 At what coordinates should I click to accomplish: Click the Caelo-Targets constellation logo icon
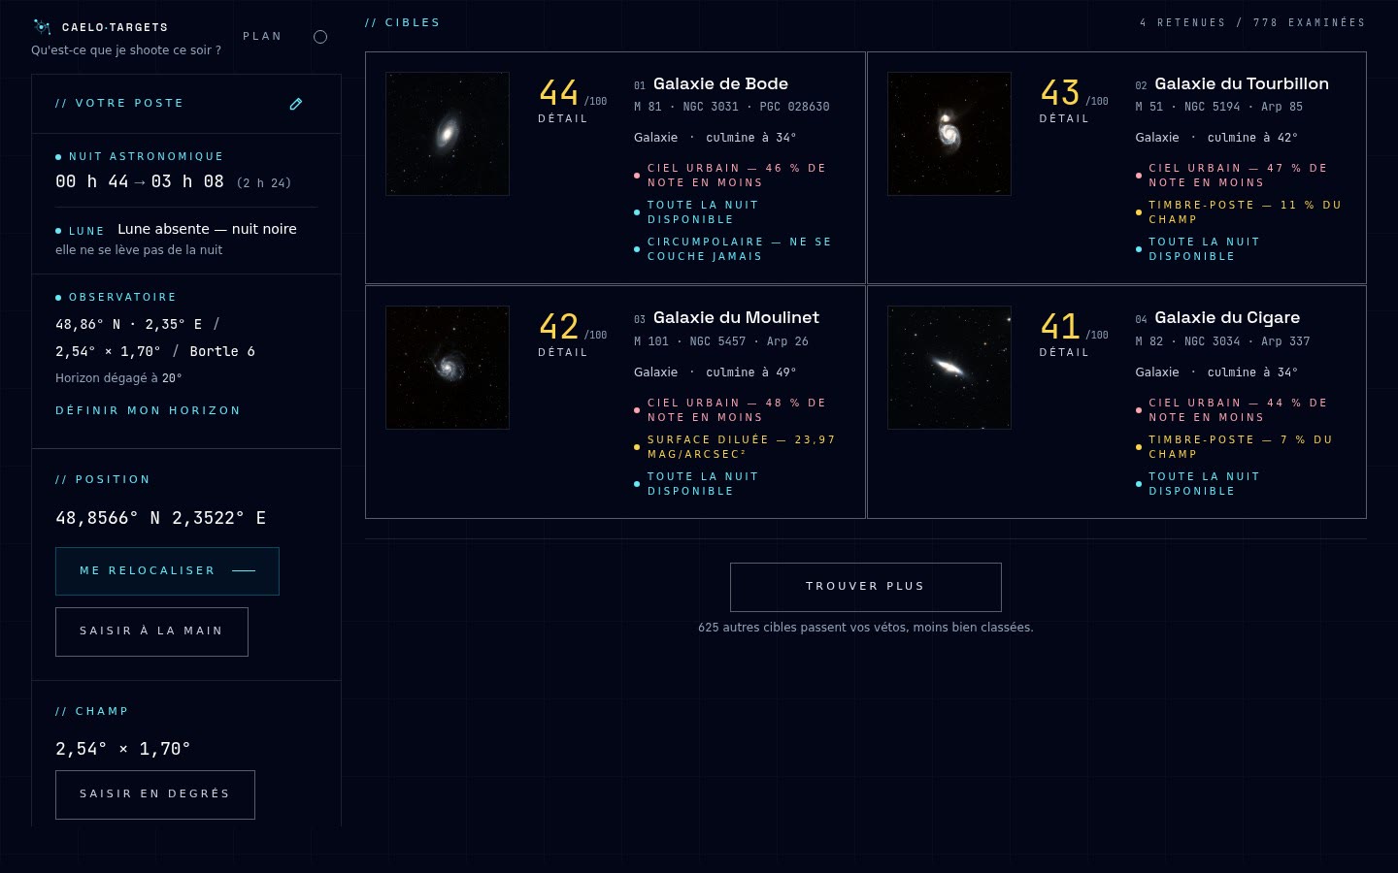coord(42,27)
